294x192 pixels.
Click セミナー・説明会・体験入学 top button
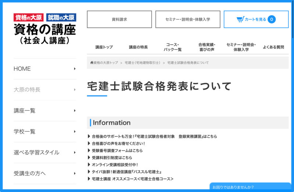click(x=187, y=19)
